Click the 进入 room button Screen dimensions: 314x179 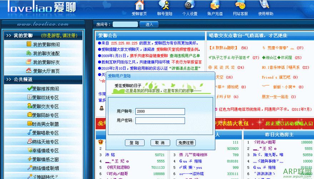149,24
